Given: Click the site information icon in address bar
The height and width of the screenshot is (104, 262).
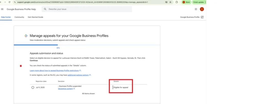Looking at the screenshot, I should tap(15, 2).
